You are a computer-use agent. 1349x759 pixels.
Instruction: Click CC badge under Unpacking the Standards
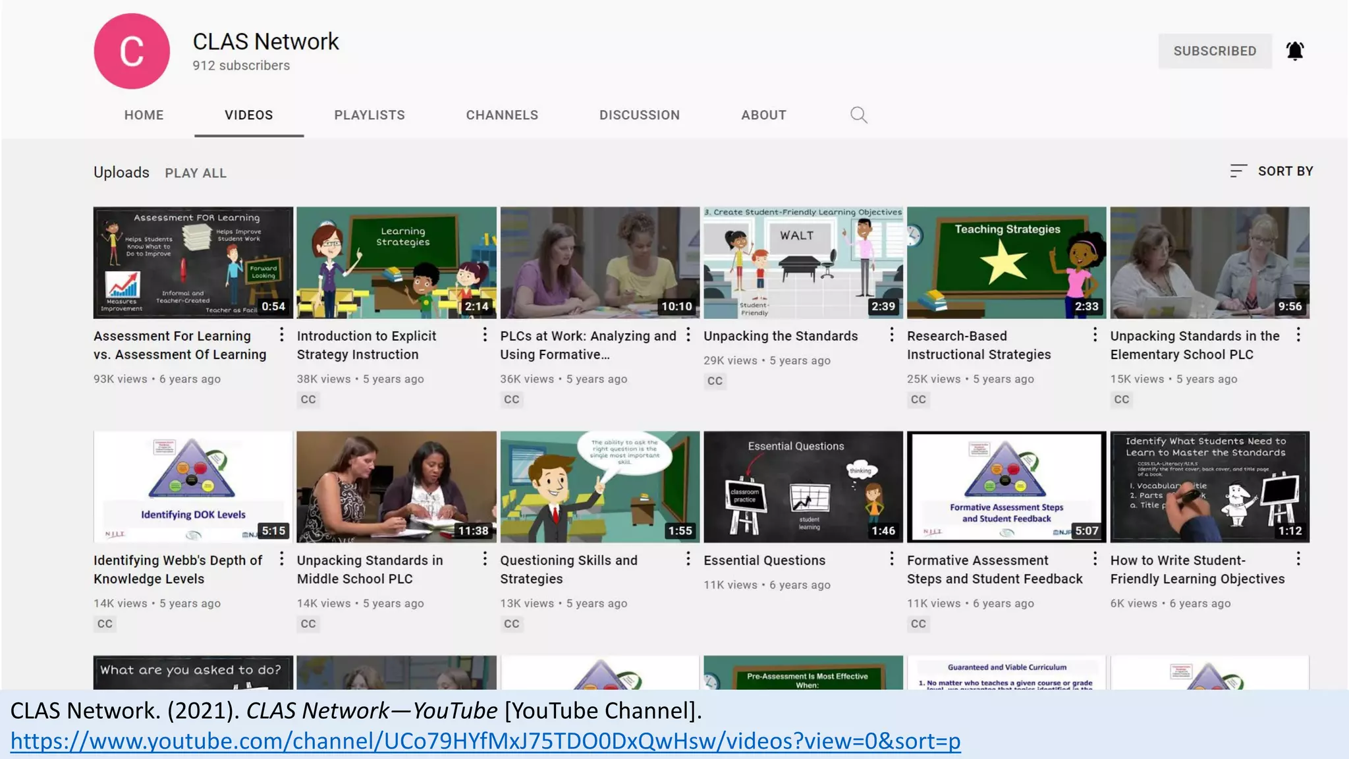coord(715,381)
